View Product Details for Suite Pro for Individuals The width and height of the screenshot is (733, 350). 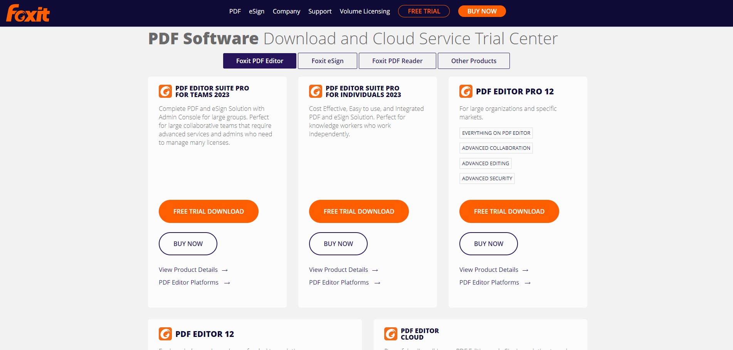(x=343, y=270)
